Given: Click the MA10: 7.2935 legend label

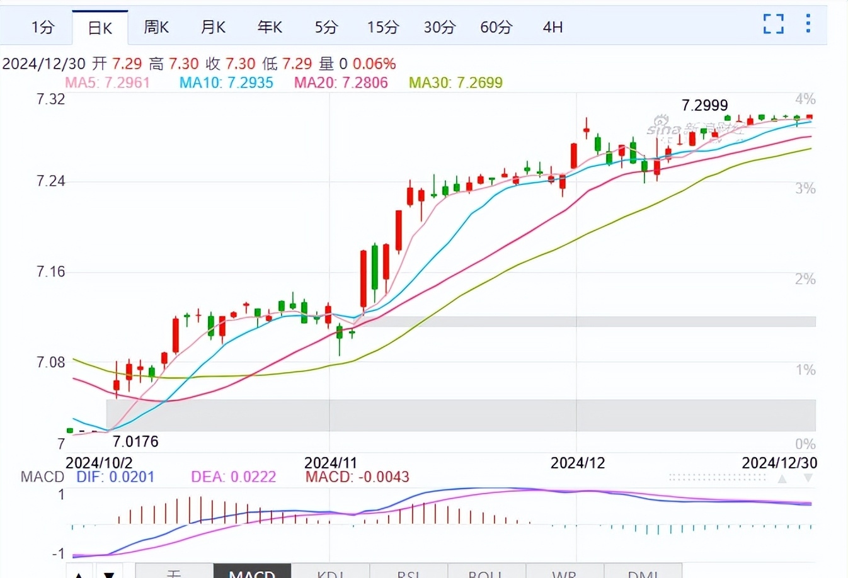Looking at the screenshot, I should 226,82.
